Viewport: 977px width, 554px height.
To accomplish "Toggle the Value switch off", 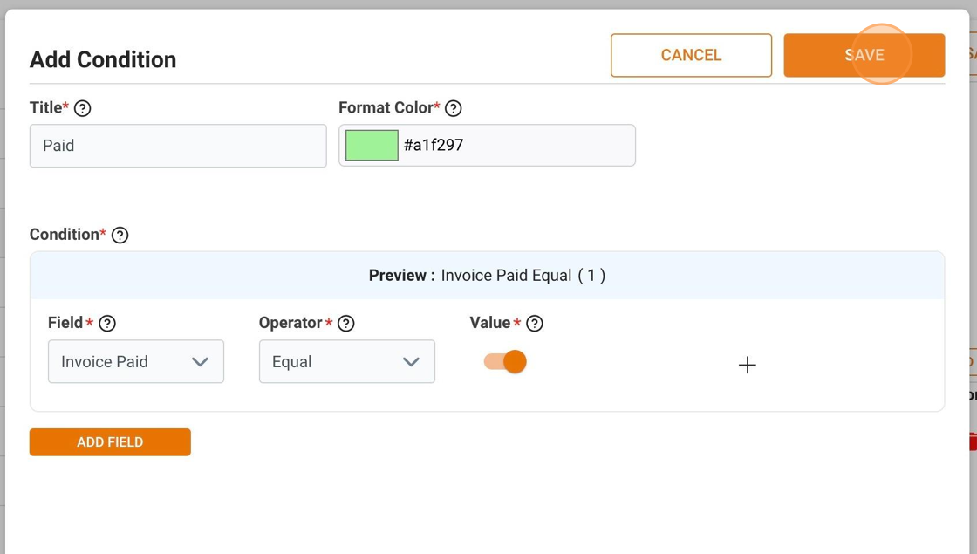I will (505, 361).
